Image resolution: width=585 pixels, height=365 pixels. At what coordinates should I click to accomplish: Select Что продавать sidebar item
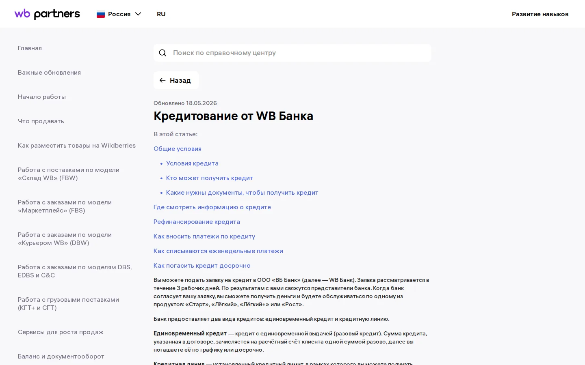41,121
